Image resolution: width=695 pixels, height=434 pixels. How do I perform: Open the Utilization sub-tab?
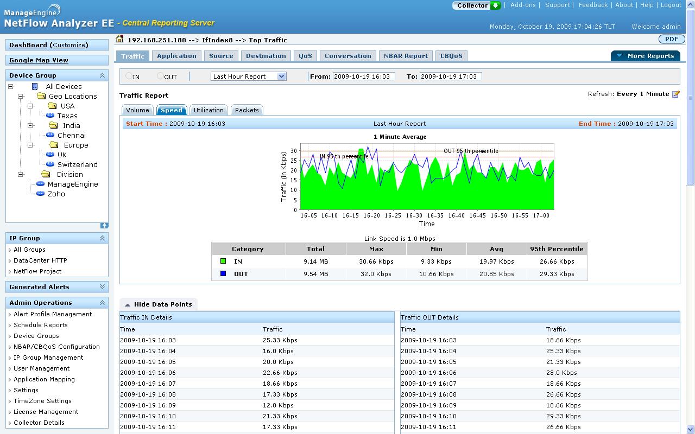tap(208, 110)
